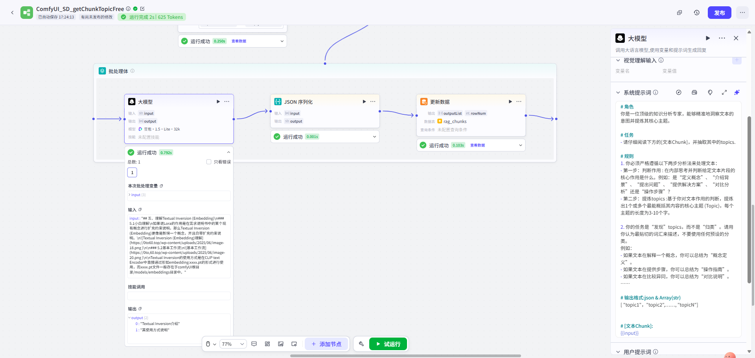Expand the JSON 序列化 运行成功 result row

pos(374,137)
